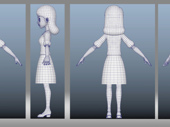Select the side-view wireframe character render
The width and height of the screenshot is (170, 127).
coord(47,61)
